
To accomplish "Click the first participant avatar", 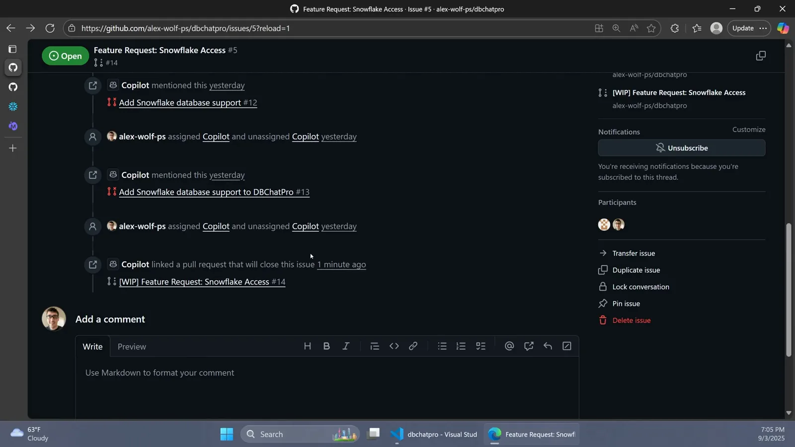I will 604,224.
